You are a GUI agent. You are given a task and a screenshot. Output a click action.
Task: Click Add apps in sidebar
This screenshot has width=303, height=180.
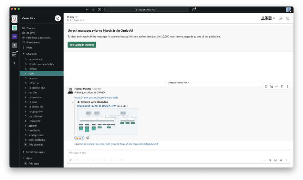point(34,163)
